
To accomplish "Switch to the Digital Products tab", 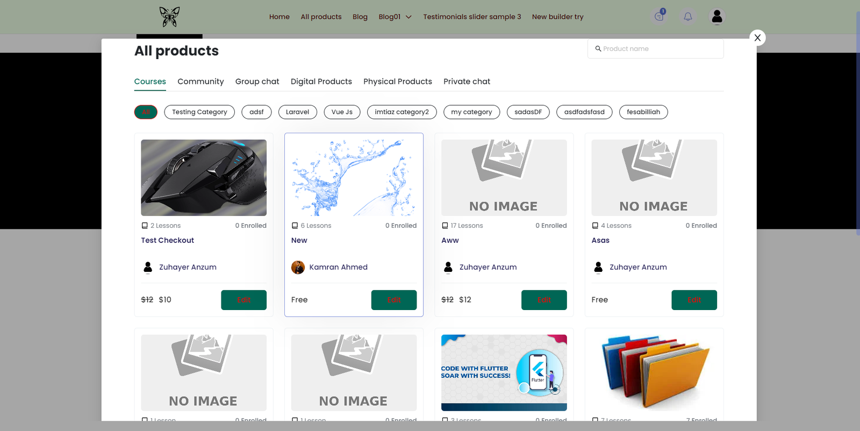I will click(321, 82).
